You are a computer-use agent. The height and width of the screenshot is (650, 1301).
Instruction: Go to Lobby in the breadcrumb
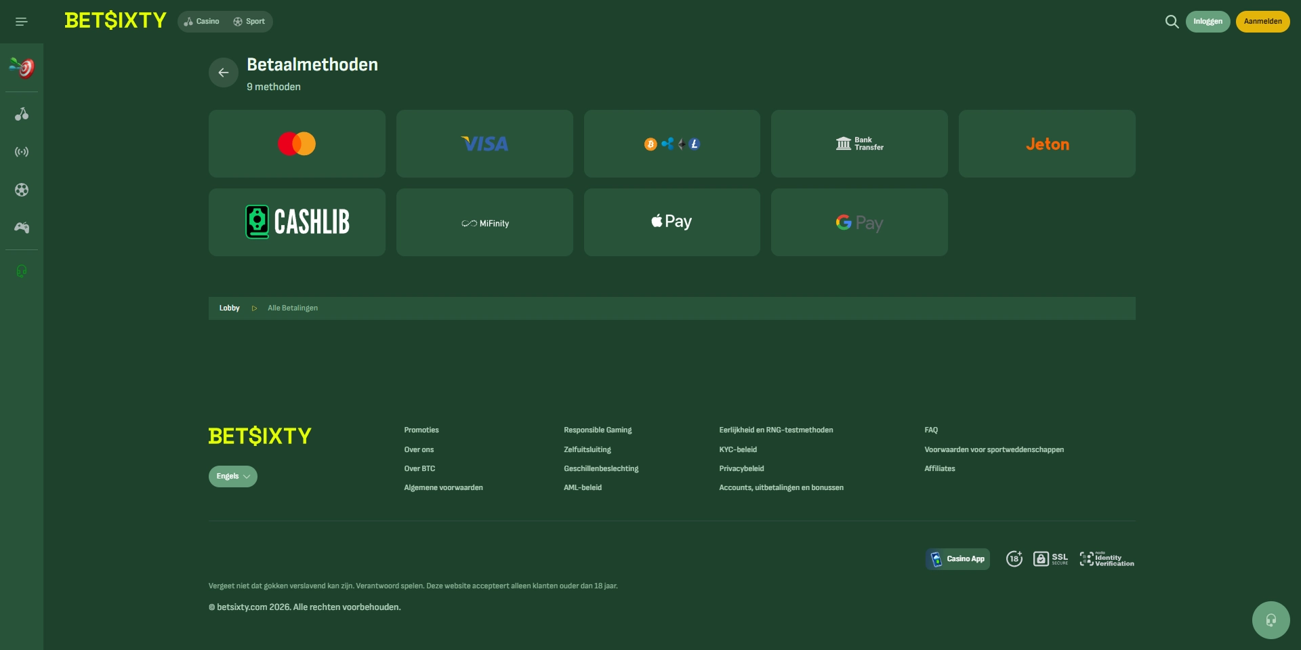(x=230, y=308)
